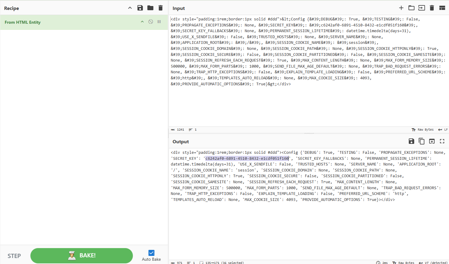Image resolution: width=449 pixels, height=264 pixels.
Task: Maximise the output pane
Action: pos(442,141)
